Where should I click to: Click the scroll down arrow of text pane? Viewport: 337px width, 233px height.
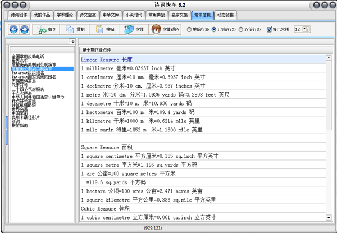[x=329, y=217]
